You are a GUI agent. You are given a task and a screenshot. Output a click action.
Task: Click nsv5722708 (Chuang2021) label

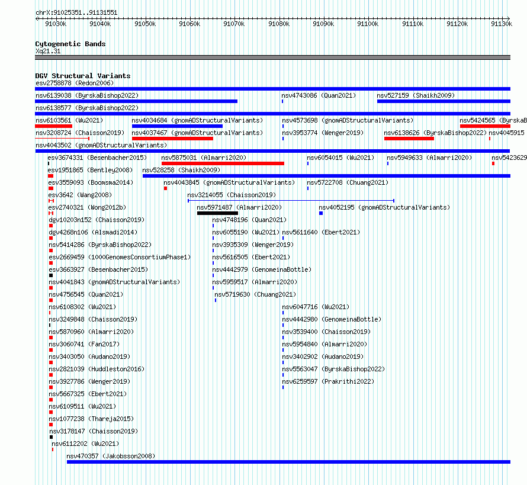[x=348, y=182]
